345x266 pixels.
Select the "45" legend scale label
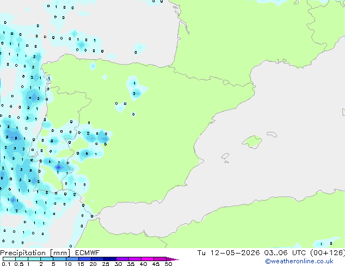tap(156, 264)
